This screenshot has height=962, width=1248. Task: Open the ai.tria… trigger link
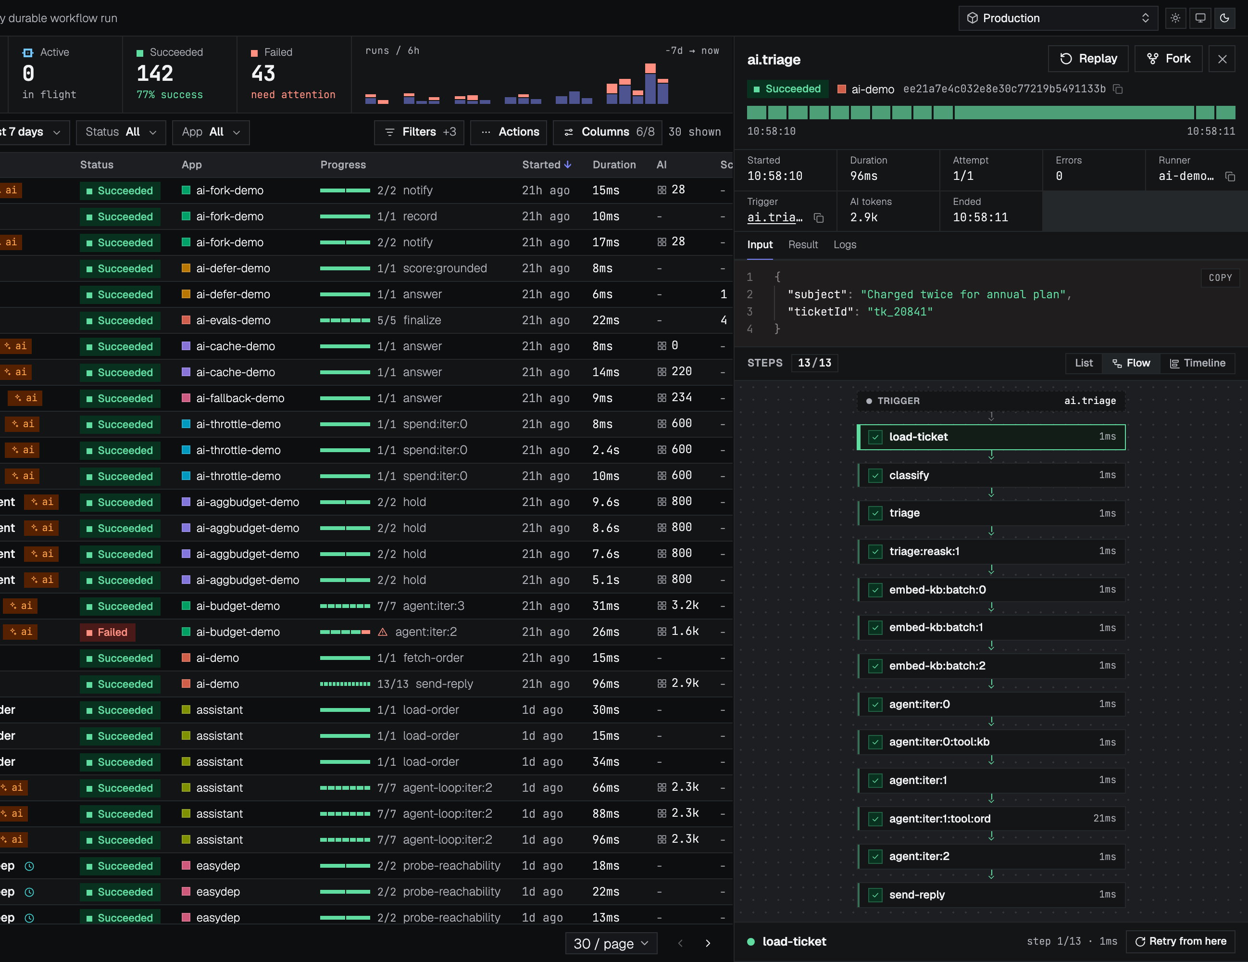tap(774, 218)
